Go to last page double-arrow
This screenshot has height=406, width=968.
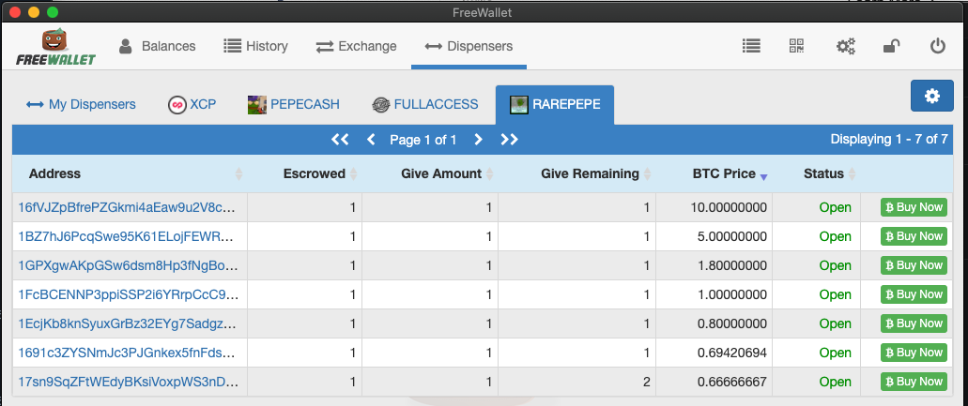point(509,140)
